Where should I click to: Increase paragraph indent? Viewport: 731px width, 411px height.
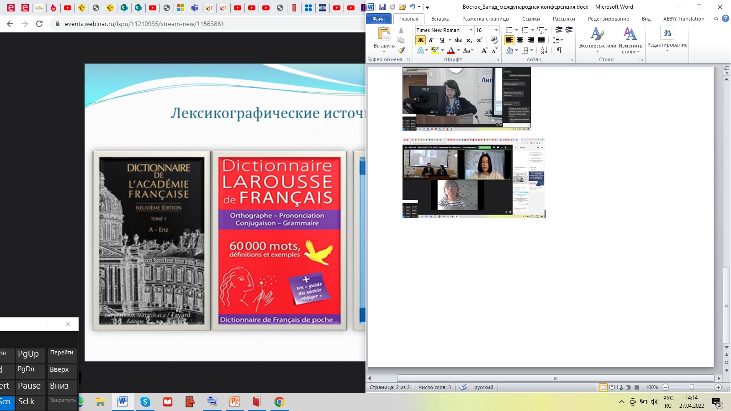tap(569, 30)
